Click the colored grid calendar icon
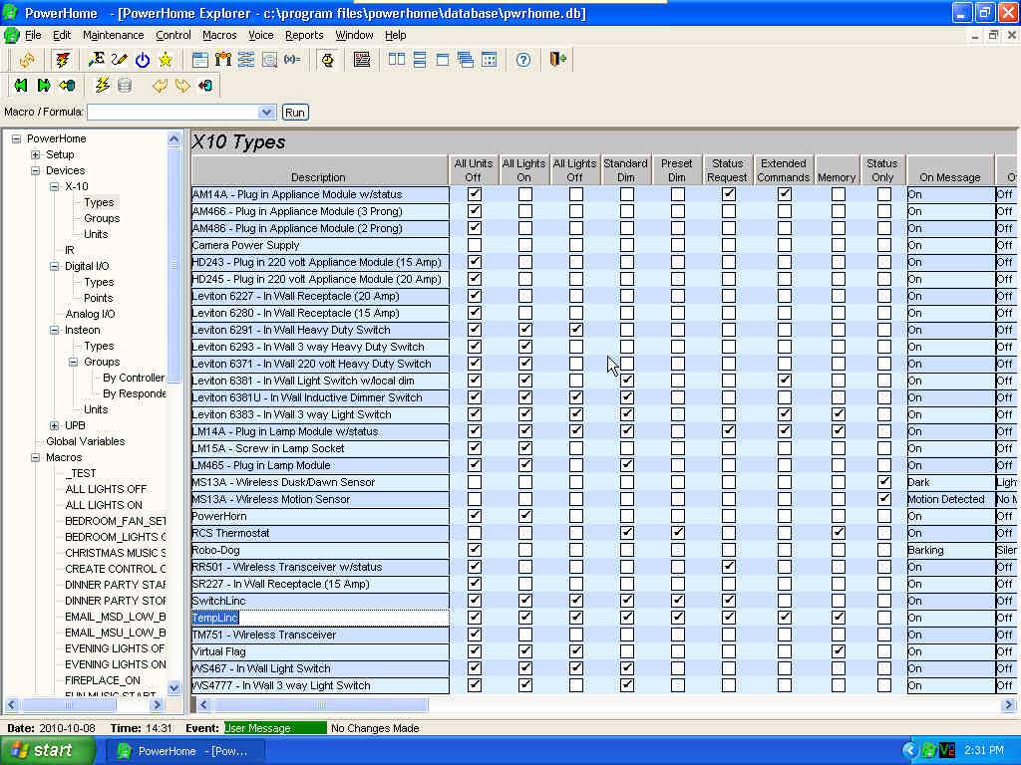Image resolution: width=1021 pixels, height=765 pixels. point(489,60)
